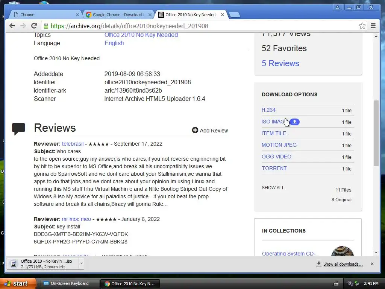Click the Office 2010 No Key Needed topic link
The width and height of the screenshot is (385, 289).
pyautogui.click(x=141, y=35)
